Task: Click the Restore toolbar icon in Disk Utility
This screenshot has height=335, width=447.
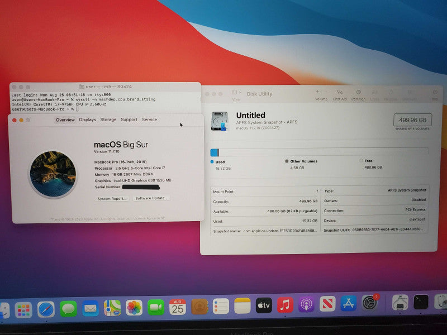Action: pyautogui.click(x=391, y=93)
